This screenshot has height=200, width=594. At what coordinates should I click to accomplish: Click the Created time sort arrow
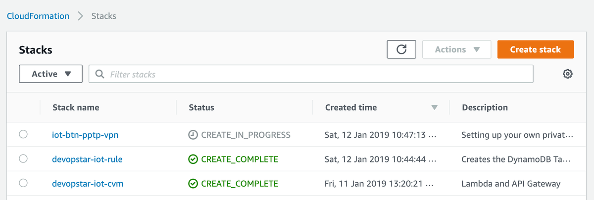pyautogui.click(x=435, y=107)
